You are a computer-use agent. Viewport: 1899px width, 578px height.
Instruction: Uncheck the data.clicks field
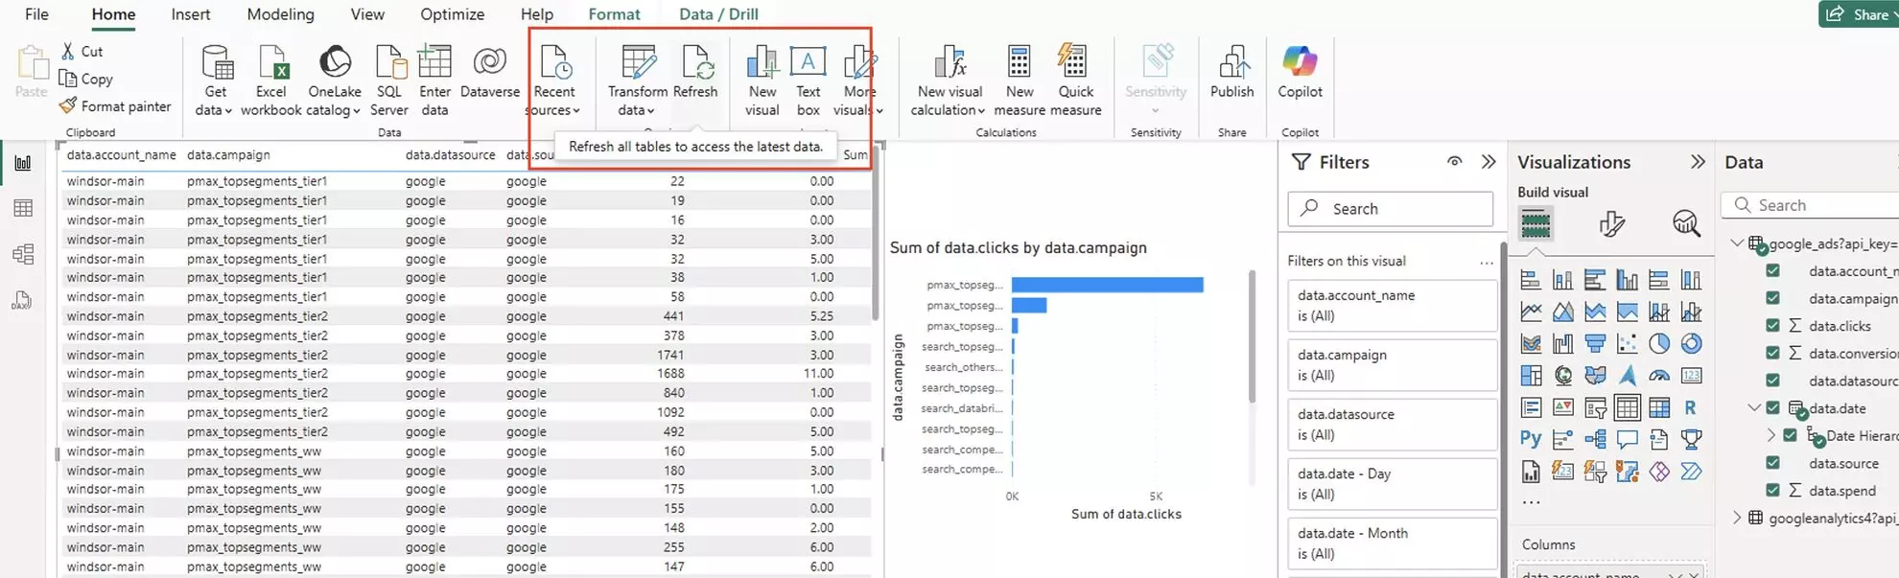tap(1772, 326)
